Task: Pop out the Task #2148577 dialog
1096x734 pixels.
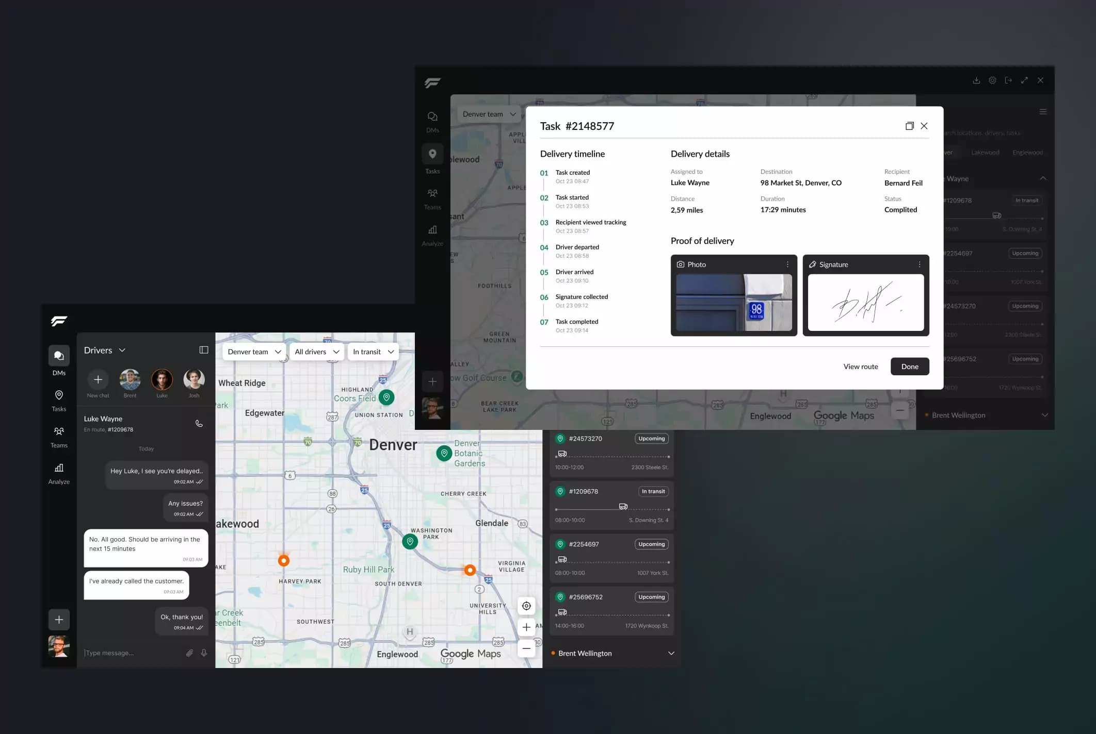Action: pos(909,126)
